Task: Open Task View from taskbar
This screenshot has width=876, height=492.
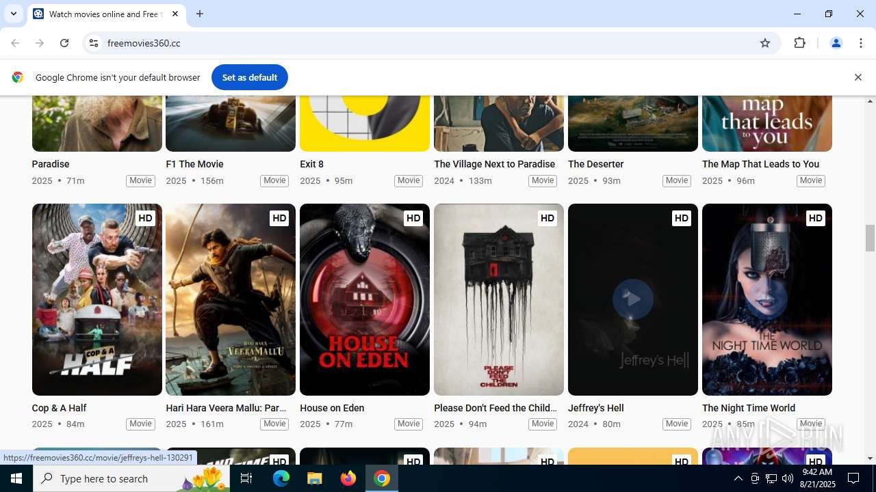Action: [246, 478]
